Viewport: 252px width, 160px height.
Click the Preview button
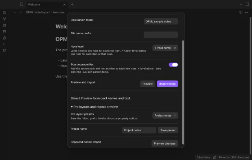[148, 84]
